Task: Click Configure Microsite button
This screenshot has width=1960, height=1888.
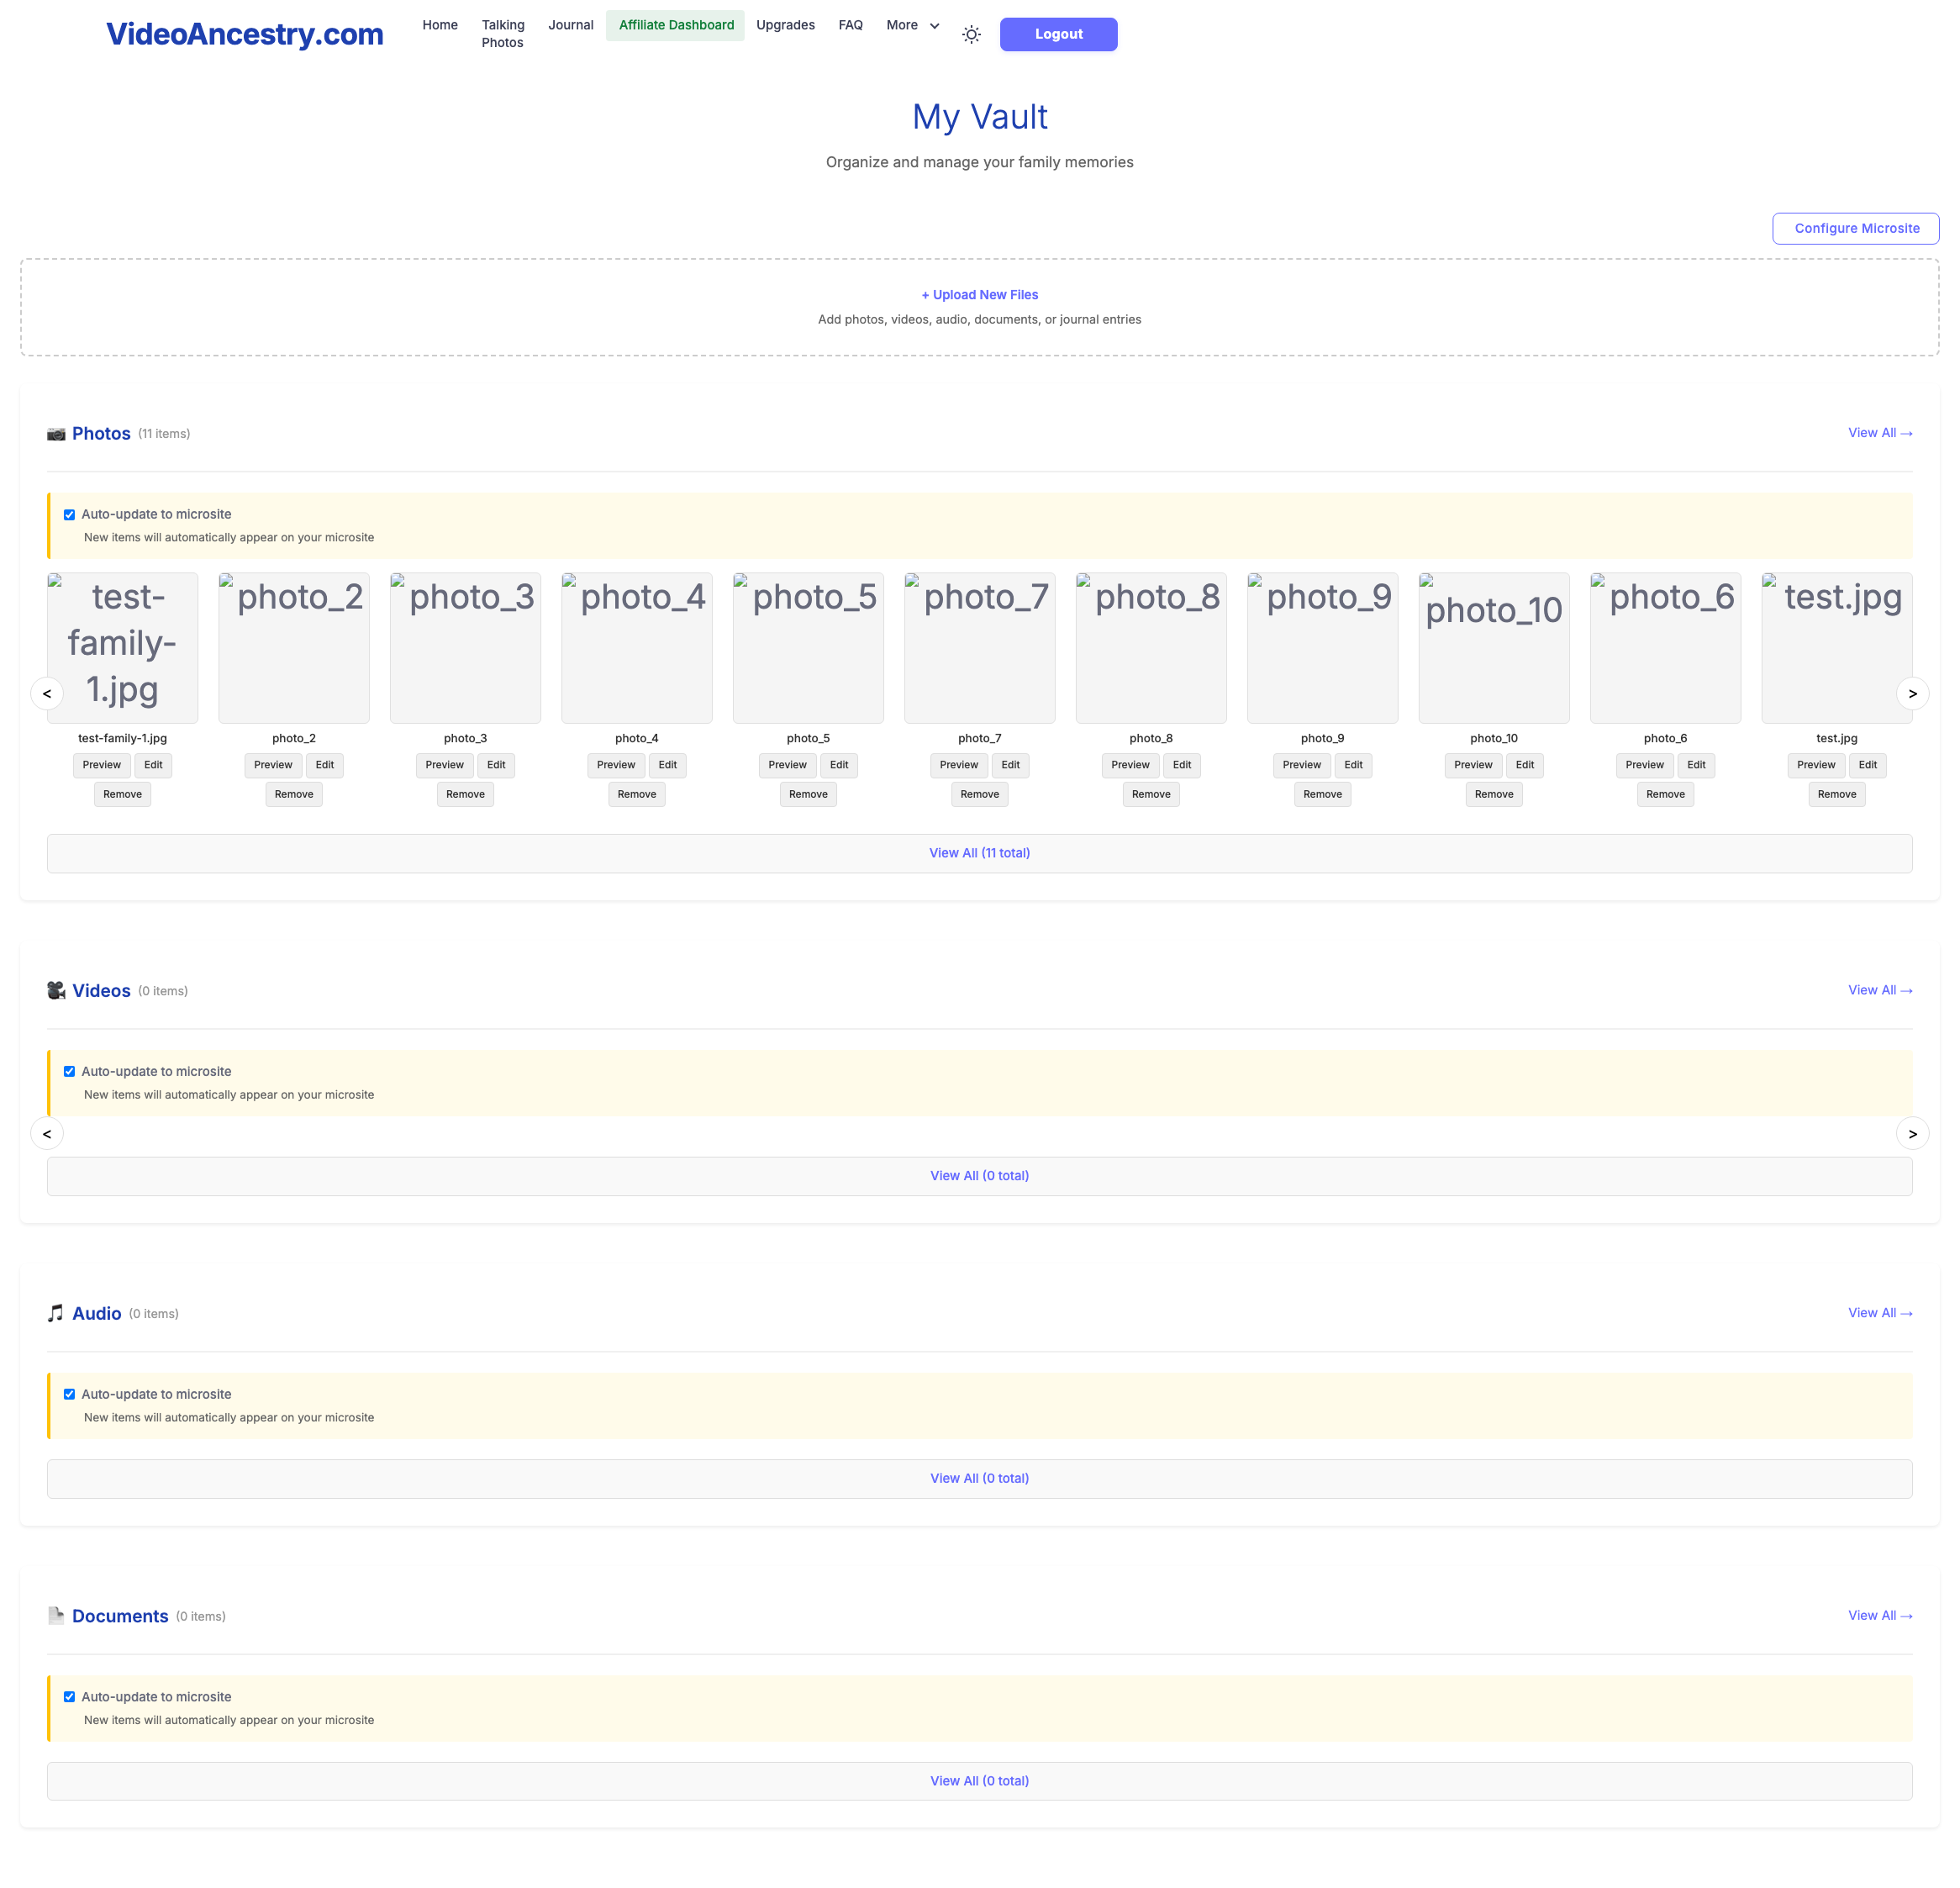Action: [1855, 228]
